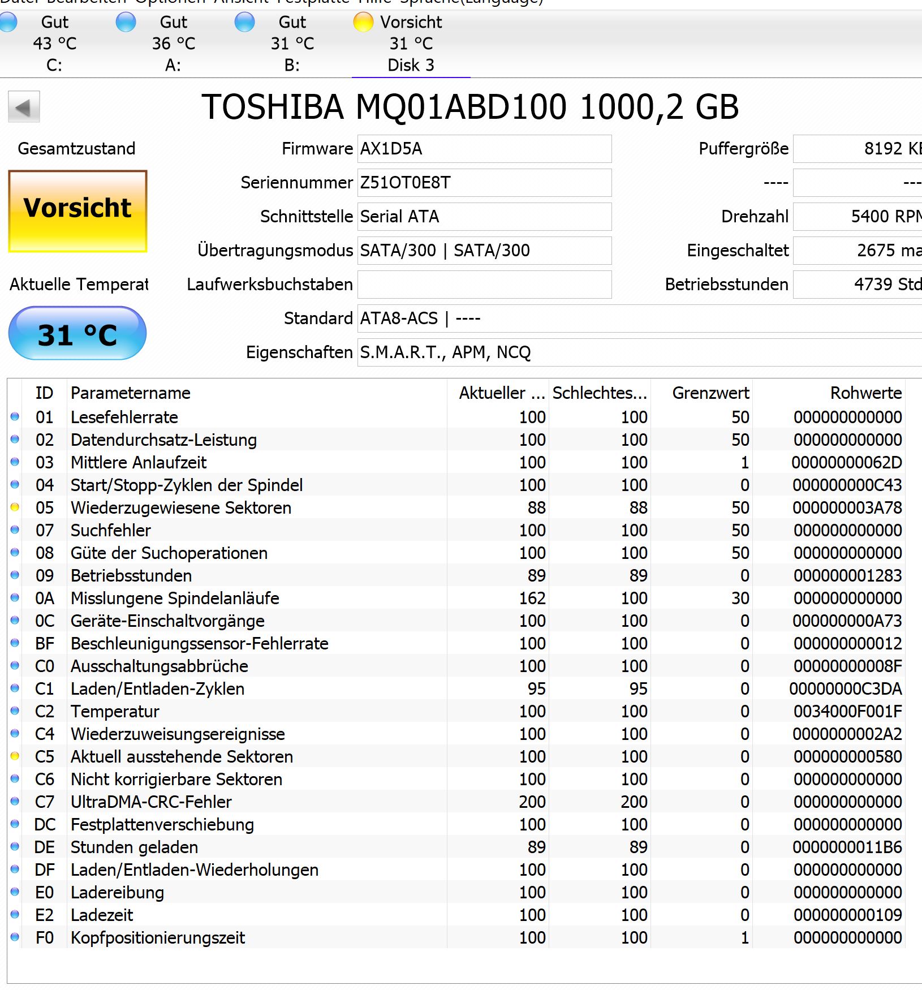The image size is (922, 990).
Task: Click the Betriebsstunden value 4739
Action: tap(858, 285)
